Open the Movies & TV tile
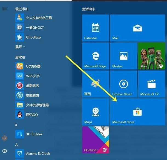This screenshot has width=167, height=160. click(152, 84)
